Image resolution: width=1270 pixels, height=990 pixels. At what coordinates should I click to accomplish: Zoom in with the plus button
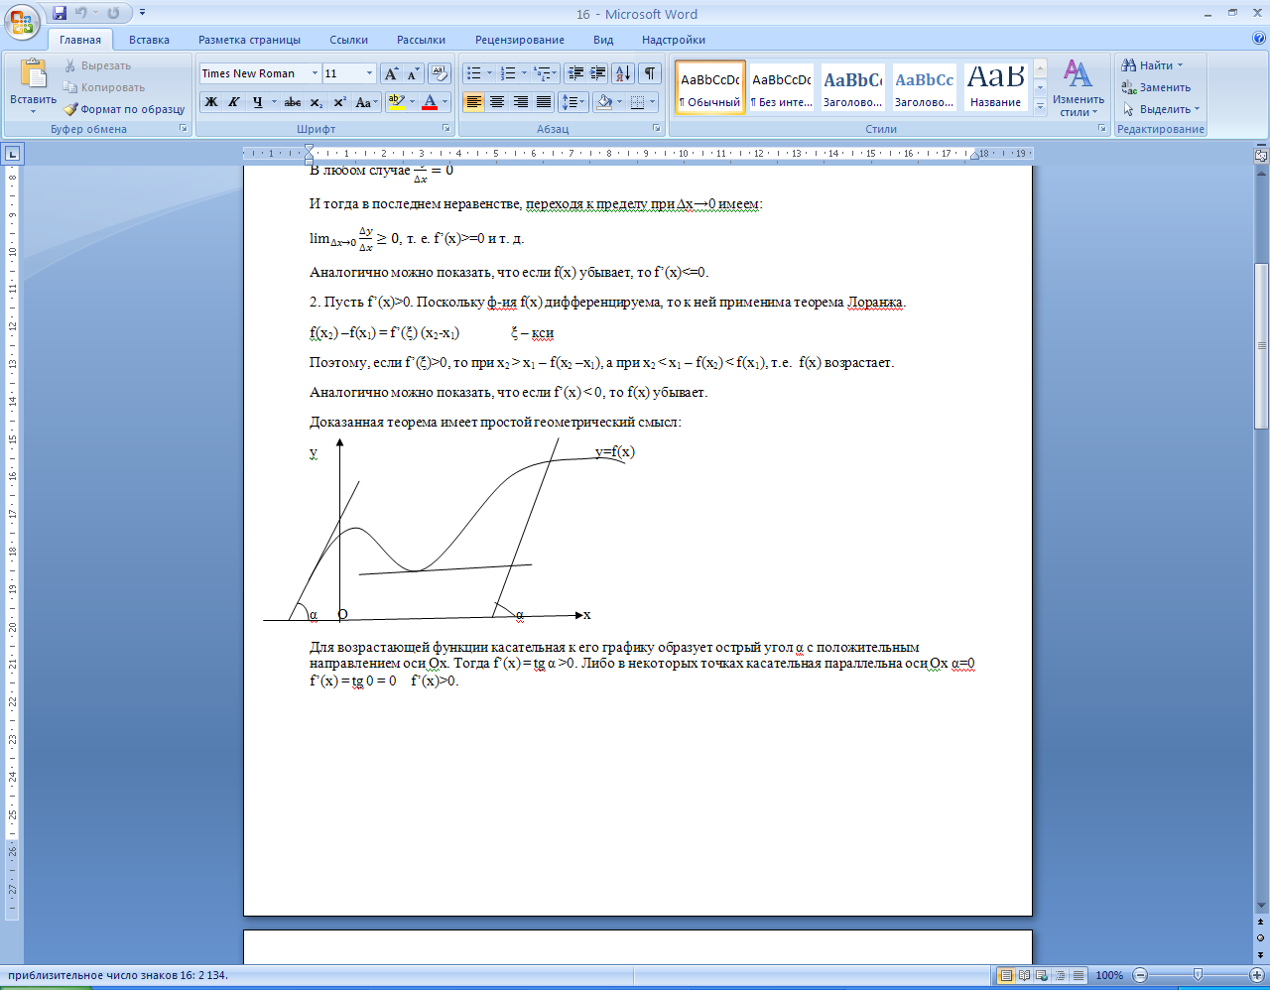tap(1258, 975)
